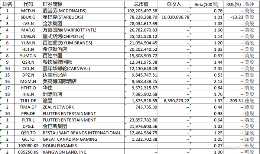The image size is (260, 154).
Task: Select the ROE value -209.51
Action: pos(234,101)
